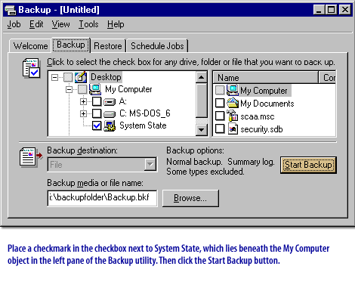The width and height of the screenshot is (355, 291).
Task: Switch to the Welcome tab
Action: tap(30, 46)
